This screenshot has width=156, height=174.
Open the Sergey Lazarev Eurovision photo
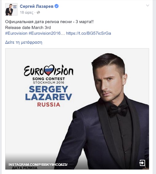point(77,109)
